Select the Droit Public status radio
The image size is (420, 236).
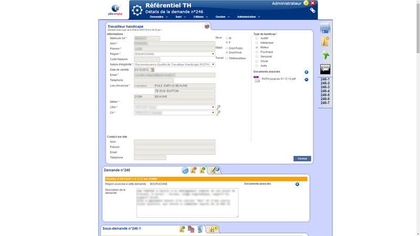(227, 48)
